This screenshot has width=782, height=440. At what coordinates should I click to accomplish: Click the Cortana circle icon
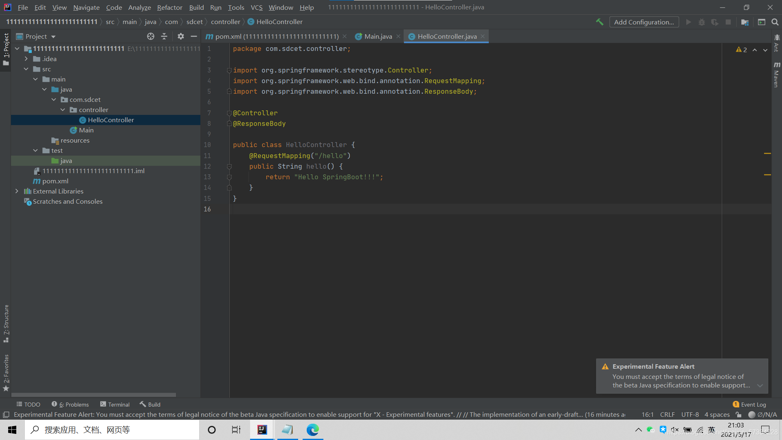(212, 429)
